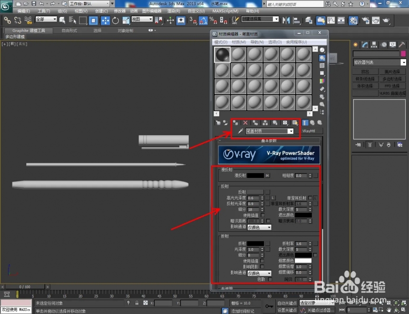Screen dimensions: 409x314
Task: Toggle 使用插值 checkbox under 反射
Action: tap(263, 215)
